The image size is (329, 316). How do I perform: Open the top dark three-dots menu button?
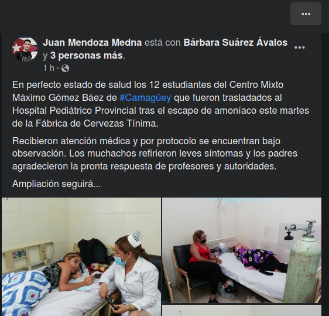(x=306, y=14)
